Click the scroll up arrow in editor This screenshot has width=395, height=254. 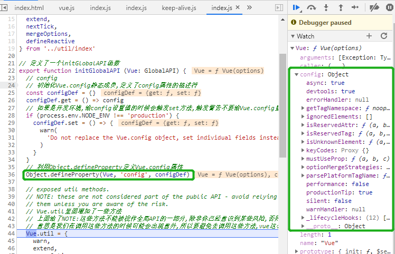point(283,19)
